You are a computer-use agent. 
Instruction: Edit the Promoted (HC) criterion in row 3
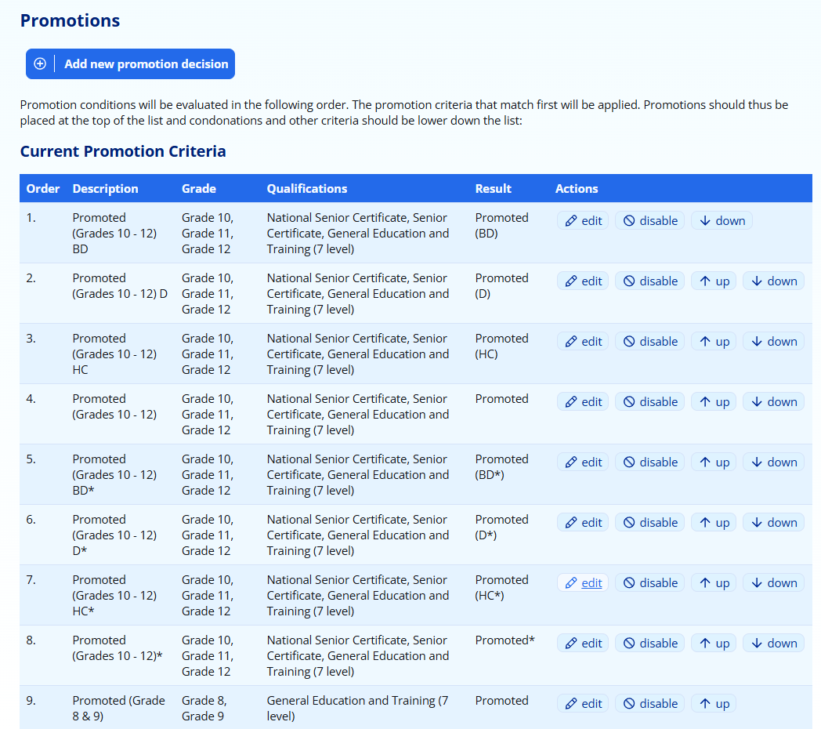click(583, 342)
